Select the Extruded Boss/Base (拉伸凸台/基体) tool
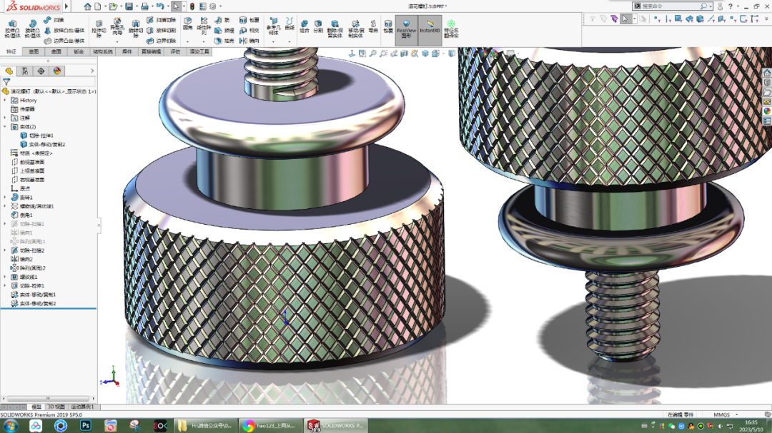The width and height of the screenshot is (772, 433). click(x=11, y=27)
